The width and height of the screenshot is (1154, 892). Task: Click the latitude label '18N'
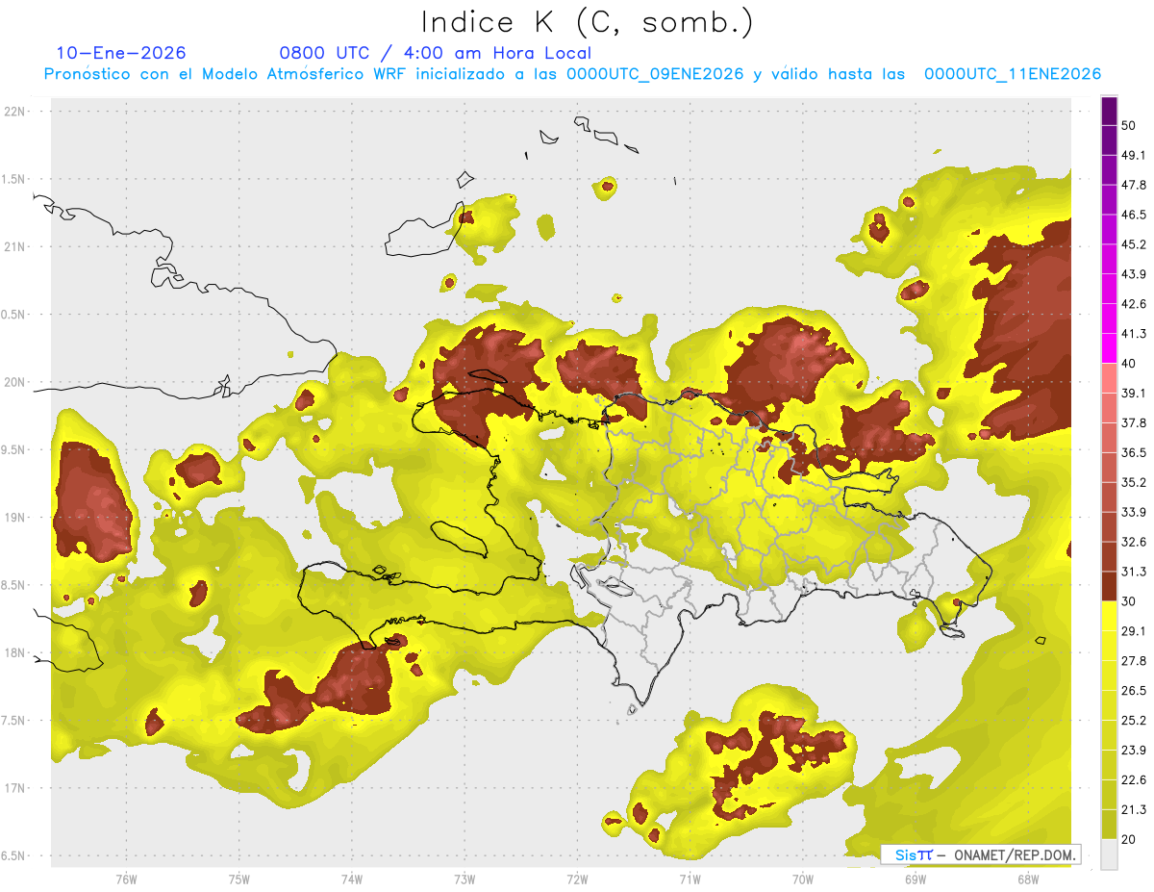click(13, 653)
